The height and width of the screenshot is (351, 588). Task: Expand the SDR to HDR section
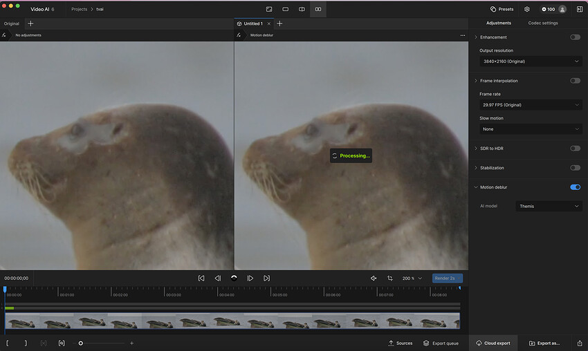pos(476,149)
